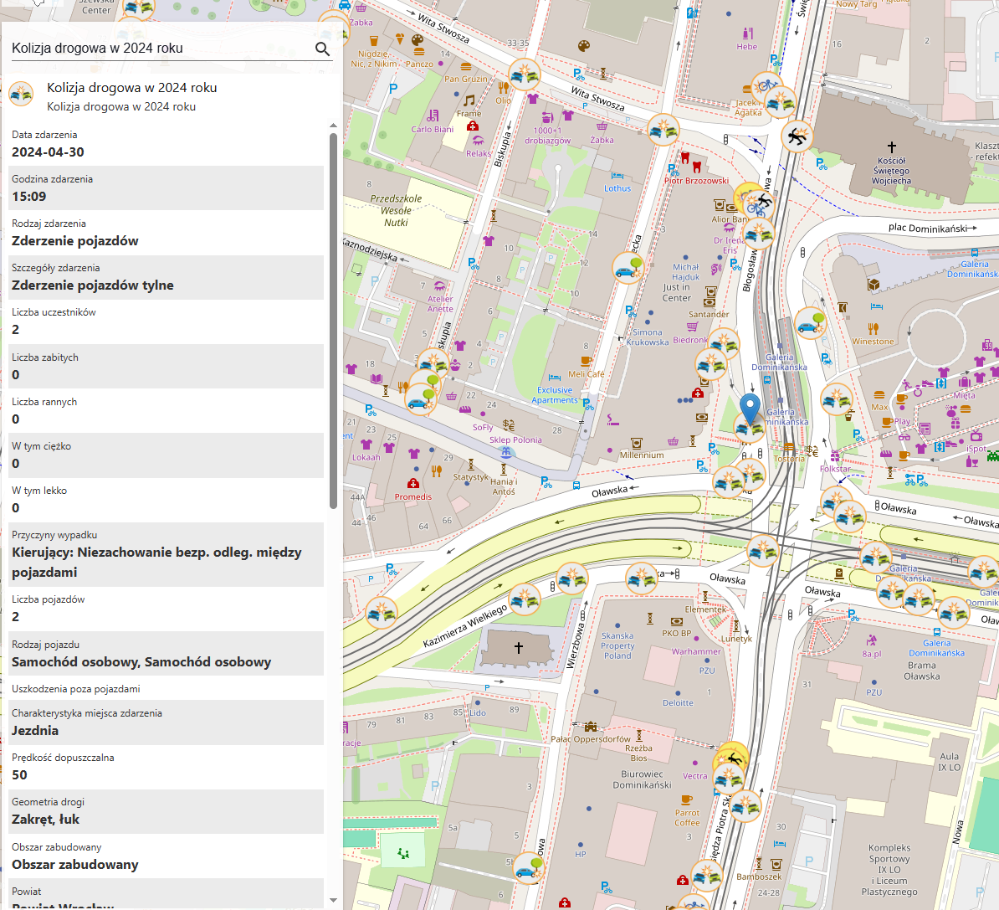Open the bicycle accident marker above Jacek Agatka
999x910 pixels.
(766, 86)
